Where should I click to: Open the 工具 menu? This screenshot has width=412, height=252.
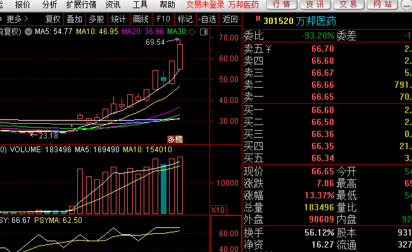tap(140, 4)
